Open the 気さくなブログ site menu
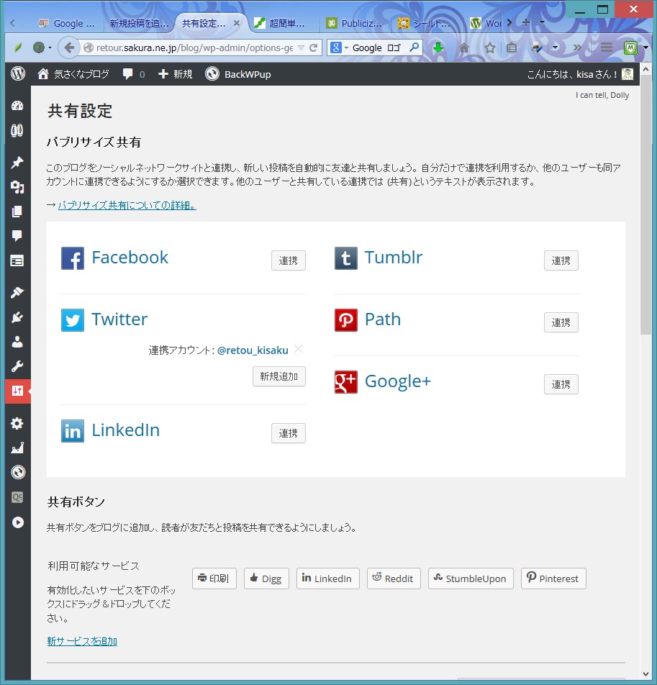The width and height of the screenshot is (657, 685). point(73,74)
